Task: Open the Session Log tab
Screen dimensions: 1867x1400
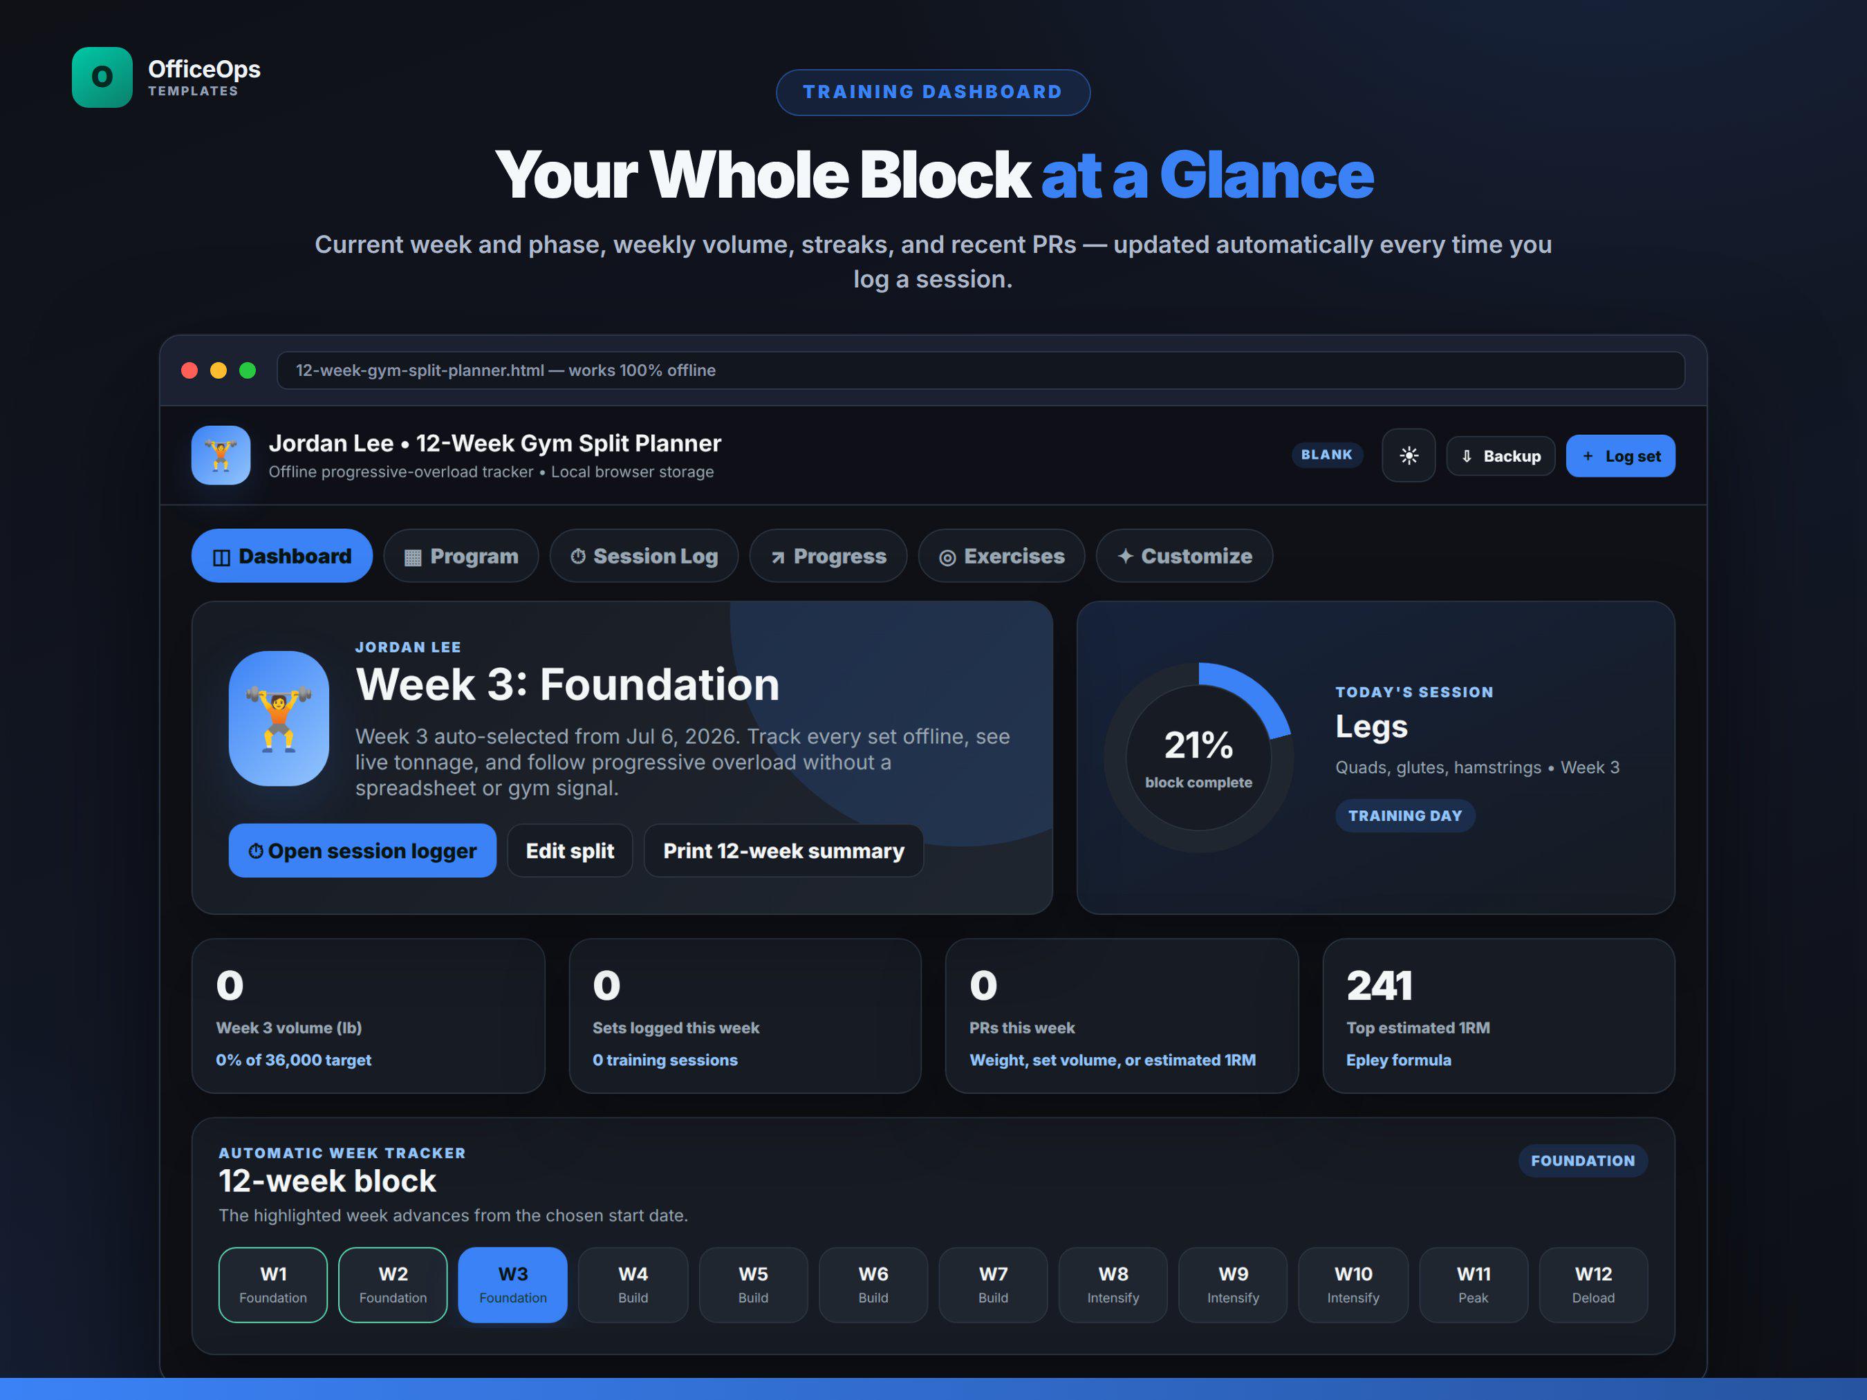Action: tap(643, 556)
